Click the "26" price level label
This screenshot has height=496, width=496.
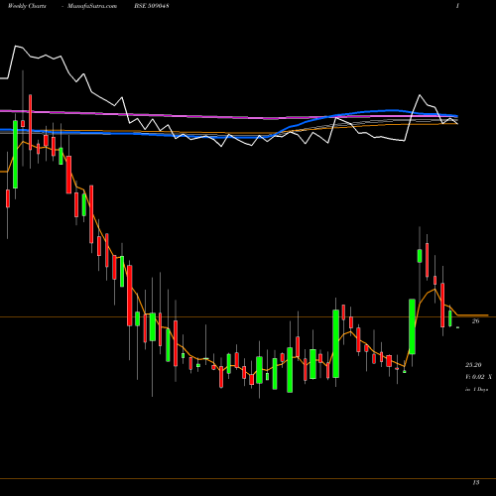tap(475, 321)
